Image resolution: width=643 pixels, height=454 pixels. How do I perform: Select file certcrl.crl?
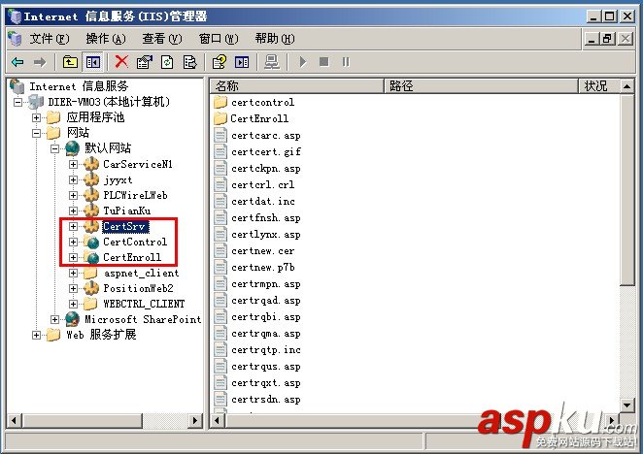(x=262, y=184)
